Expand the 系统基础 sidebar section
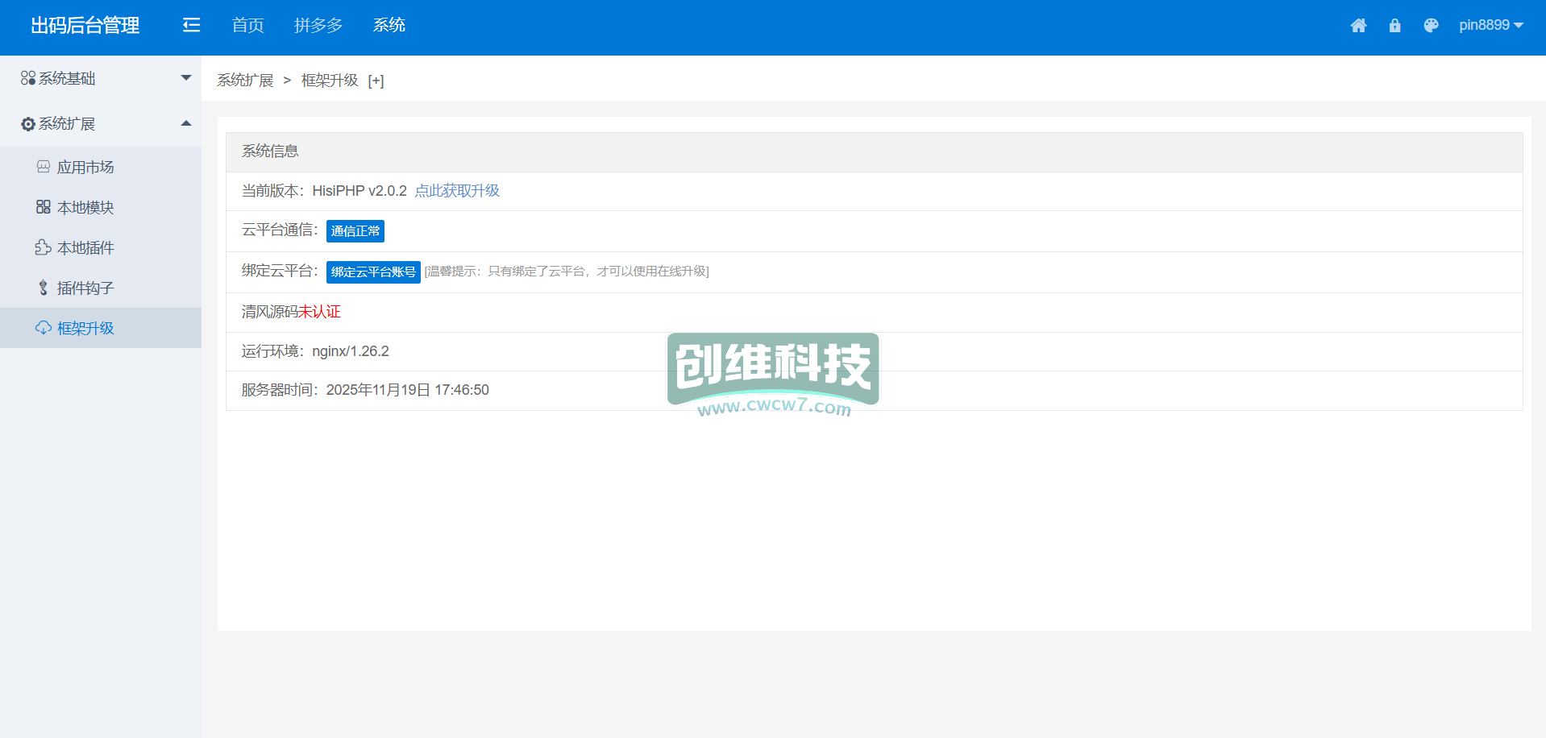Viewport: 1546px width, 738px height. pos(101,78)
